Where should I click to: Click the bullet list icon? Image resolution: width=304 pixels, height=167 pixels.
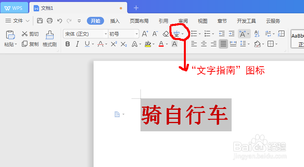click(194, 34)
